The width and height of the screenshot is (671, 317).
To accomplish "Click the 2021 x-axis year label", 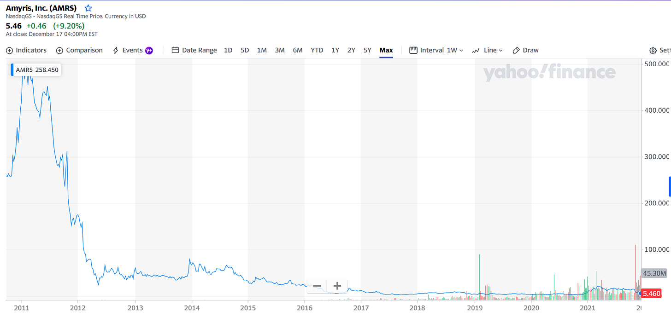I will coord(587,307).
